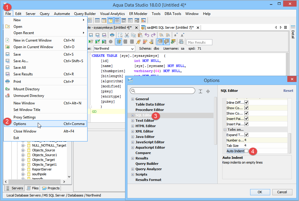Open the Northwind database dropdown

pyautogui.click(x=114, y=48)
